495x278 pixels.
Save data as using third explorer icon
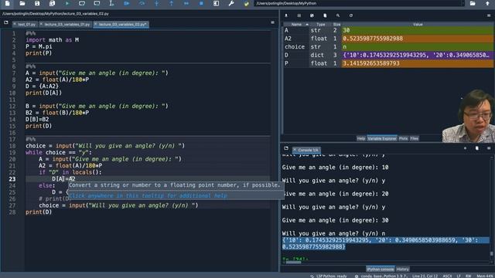tap(312, 15)
